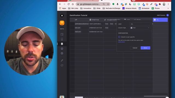Open the Phone bookmark
This screenshot has width=175, height=98.
(156, 8)
